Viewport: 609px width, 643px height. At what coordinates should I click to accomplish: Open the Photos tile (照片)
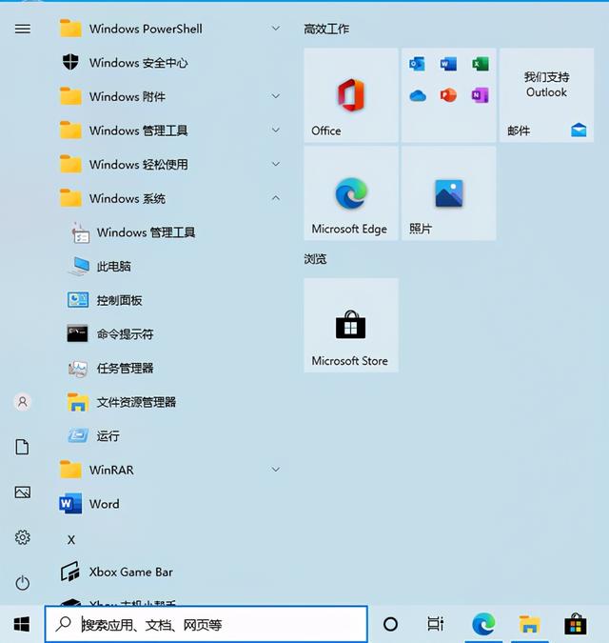click(x=449, y=193)
